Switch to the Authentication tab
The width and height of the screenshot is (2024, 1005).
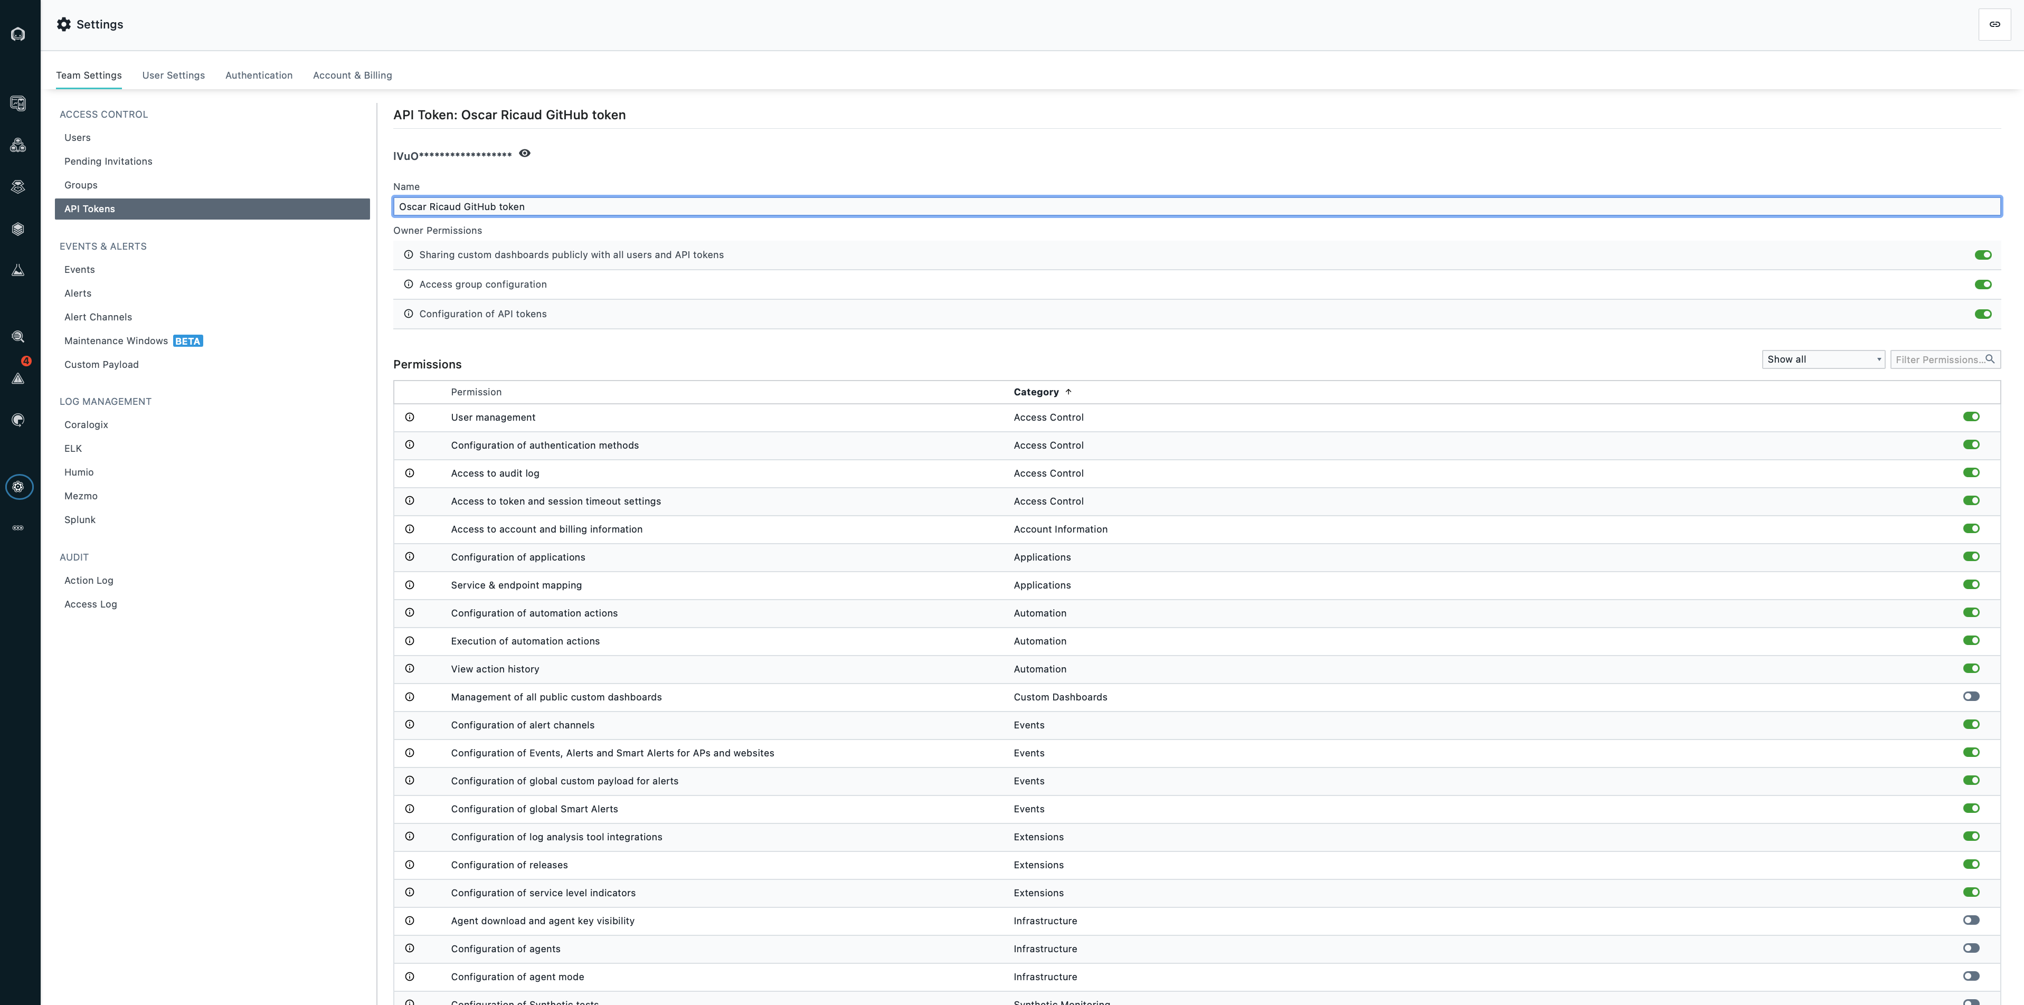(259, 75)
